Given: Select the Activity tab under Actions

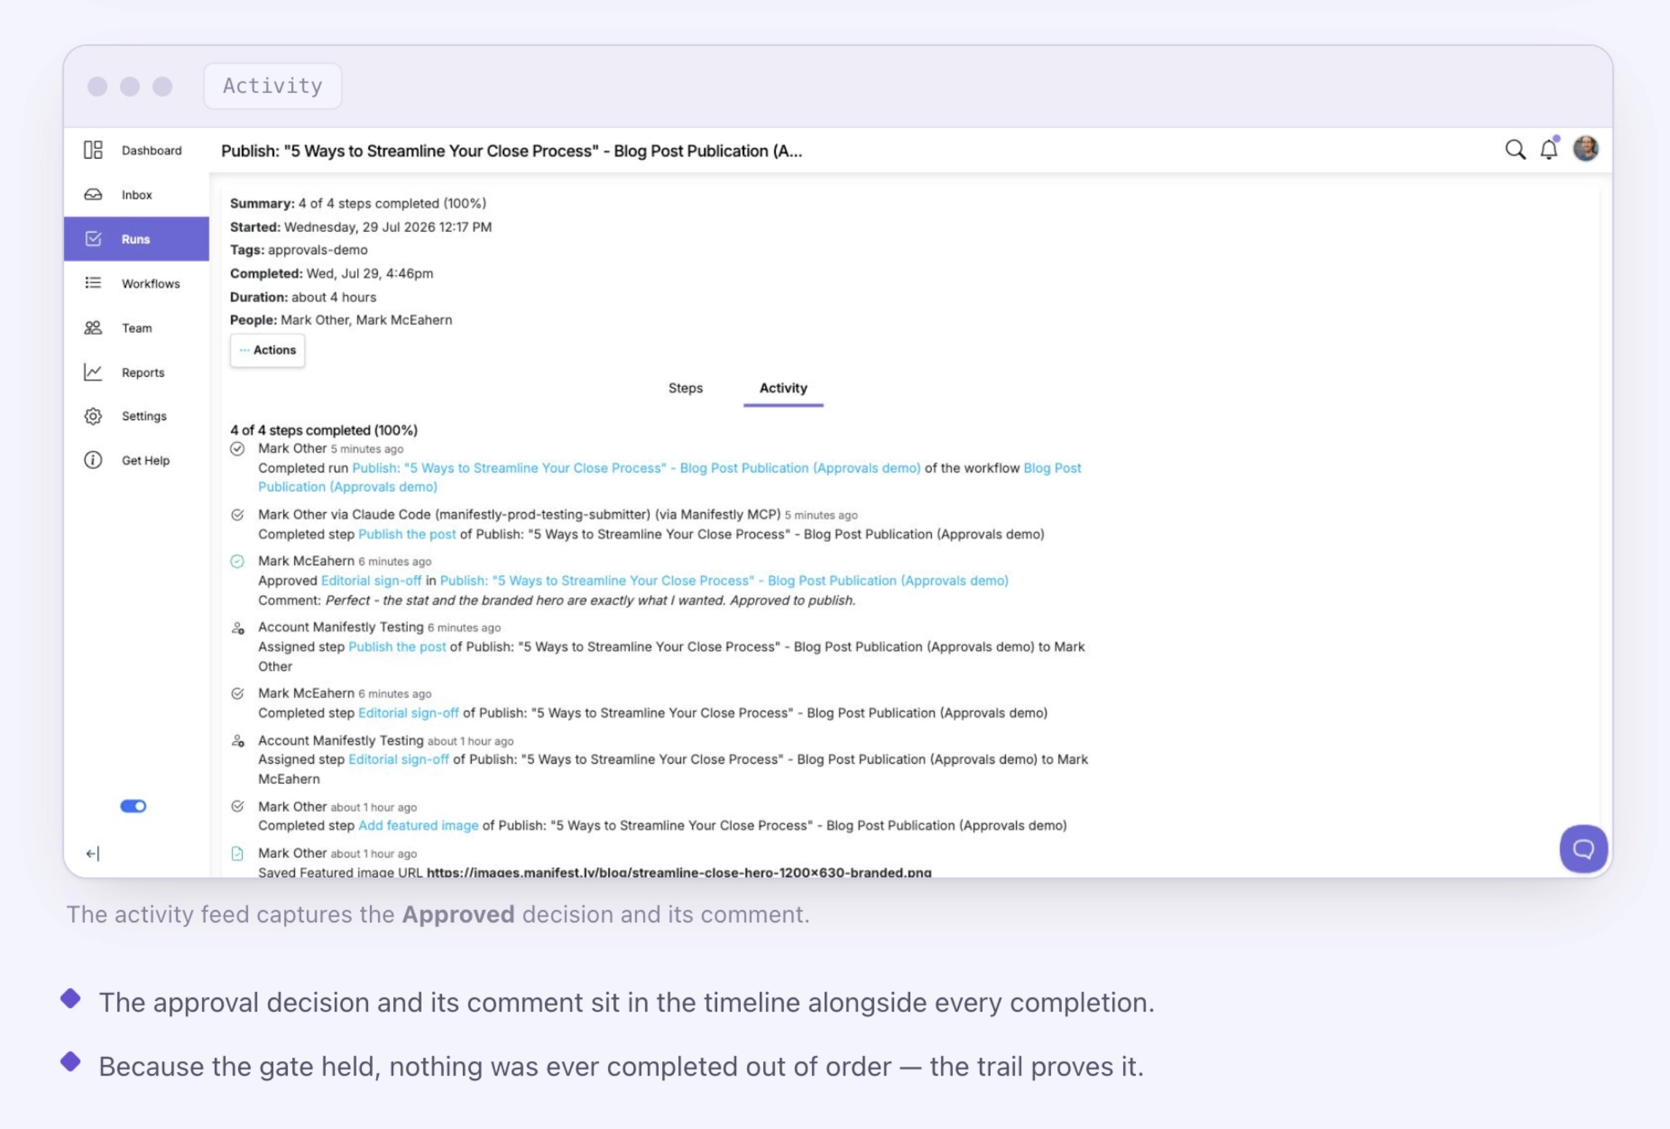Looking at the screenshot, I should click(783, 388).
